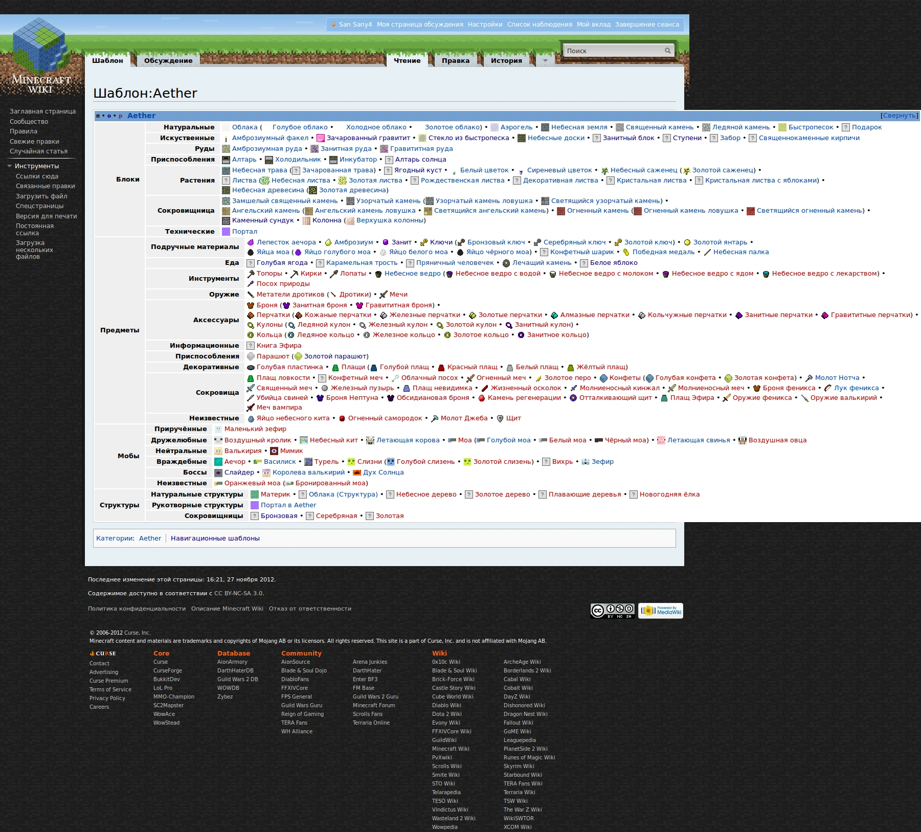The image size is (921, 832).
Task: Click the Кирки pickaxe icon
Action: pyautogui.click(x=295, y=274)
